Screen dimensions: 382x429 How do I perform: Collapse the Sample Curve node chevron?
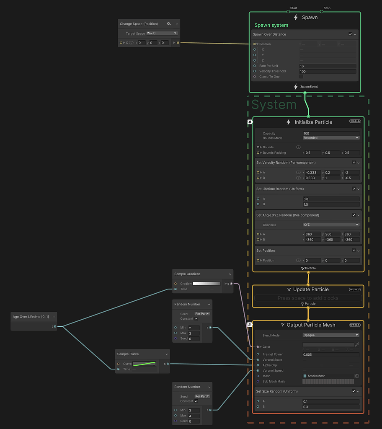[x=167, y=354]
